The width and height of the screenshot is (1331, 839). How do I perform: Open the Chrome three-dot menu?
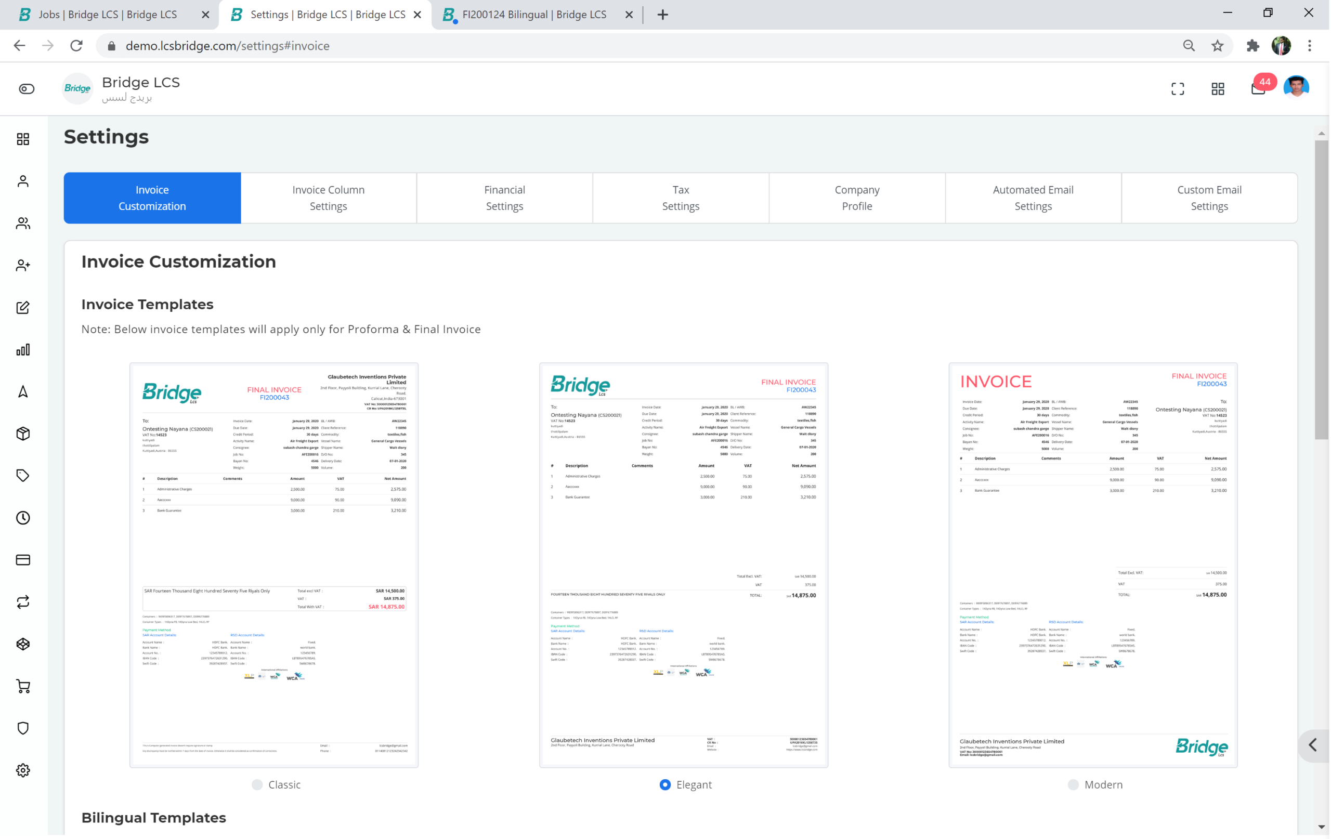click(x=1310, y=46)
